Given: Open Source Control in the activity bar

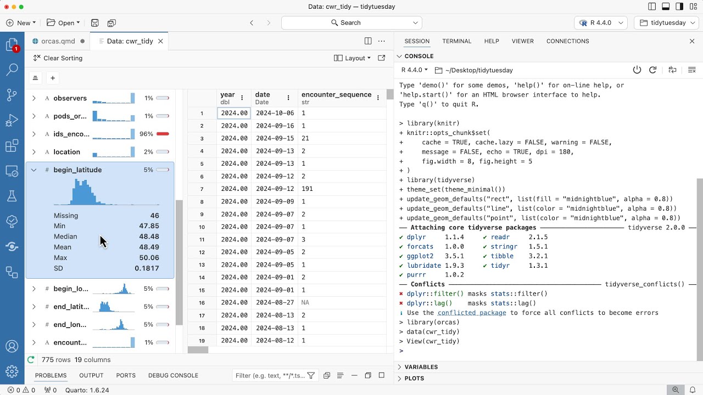Looking at the screenshot, I should tap(12, 95).
